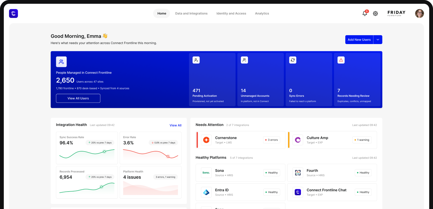
Task: Open the 471 Pending Activation card
Action: coord(212,80)
